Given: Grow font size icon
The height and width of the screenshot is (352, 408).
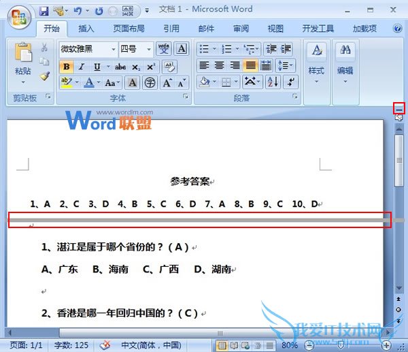Looking at the screenshot, I should point(167,83).
